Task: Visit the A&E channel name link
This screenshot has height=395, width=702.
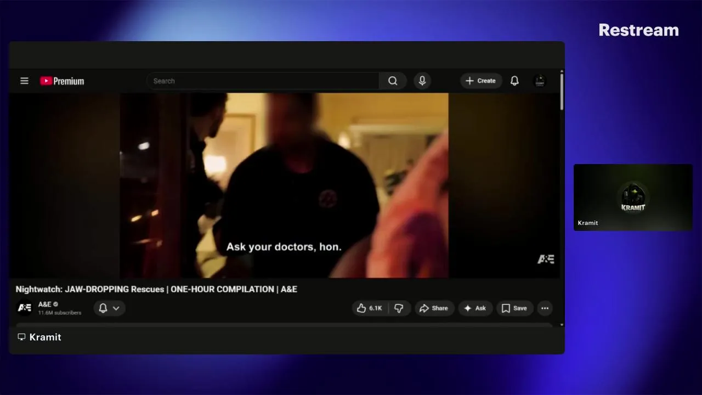Action: click(44, 304)
